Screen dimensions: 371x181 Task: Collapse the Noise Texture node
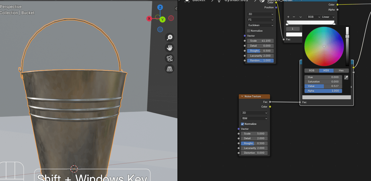242,96
